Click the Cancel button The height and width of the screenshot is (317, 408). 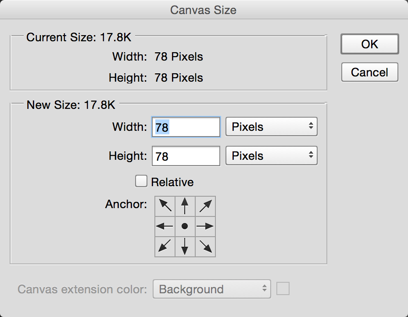[369, 72]
